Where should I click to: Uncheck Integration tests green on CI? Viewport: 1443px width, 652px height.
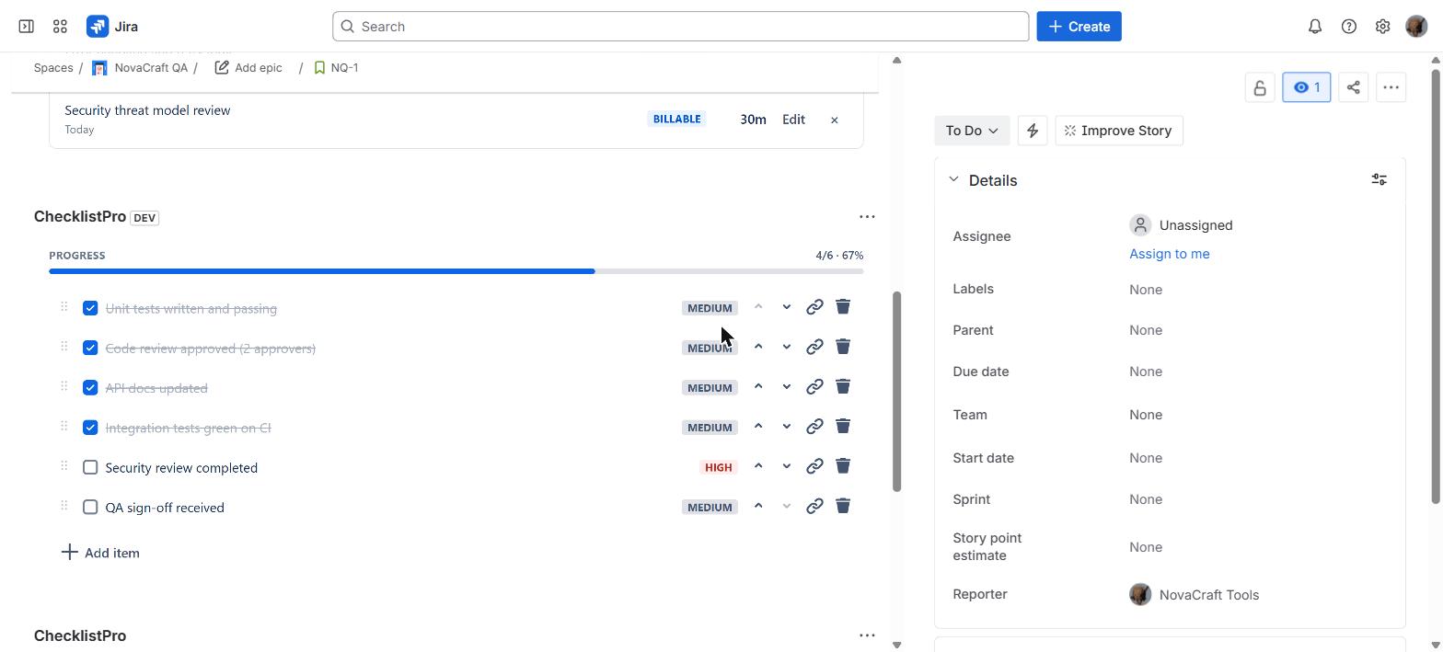click(90, 428)
